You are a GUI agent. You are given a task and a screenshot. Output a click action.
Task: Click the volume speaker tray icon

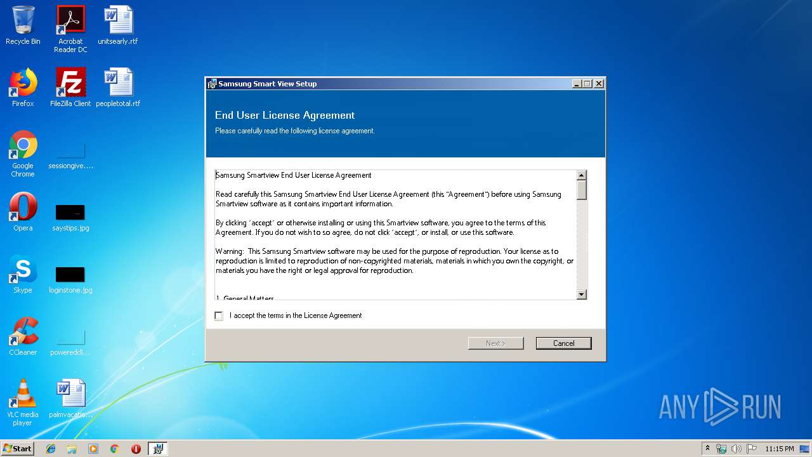pyautogui.click(x=737, y=449)
